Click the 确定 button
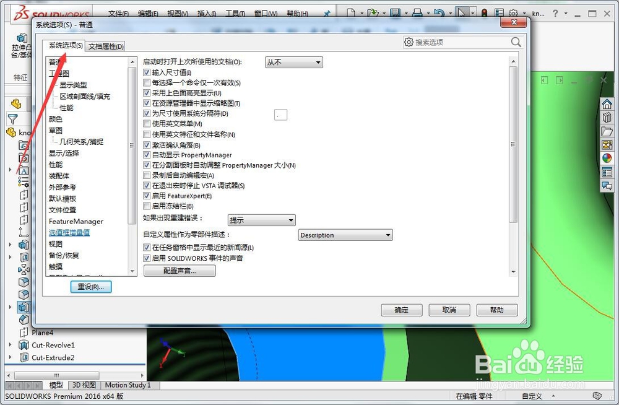The width and height of the screenshot is (619, 405). point(402,310)
